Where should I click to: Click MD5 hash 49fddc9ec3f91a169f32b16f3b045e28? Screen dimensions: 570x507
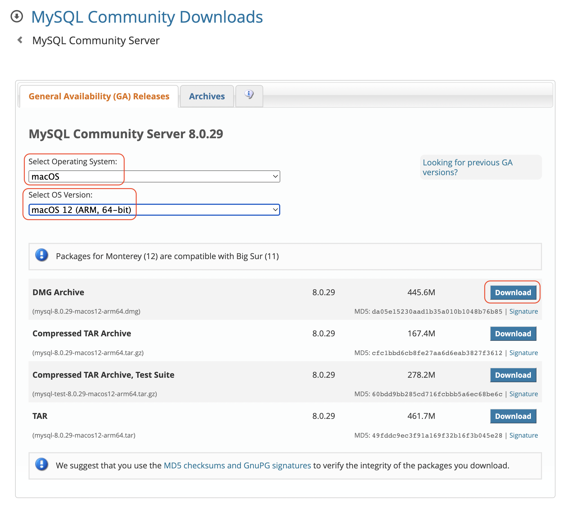437,436
